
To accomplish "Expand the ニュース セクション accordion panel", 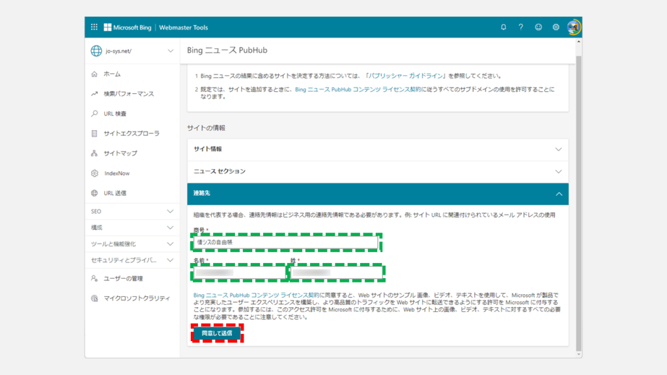I will click(x=378, y=171).
